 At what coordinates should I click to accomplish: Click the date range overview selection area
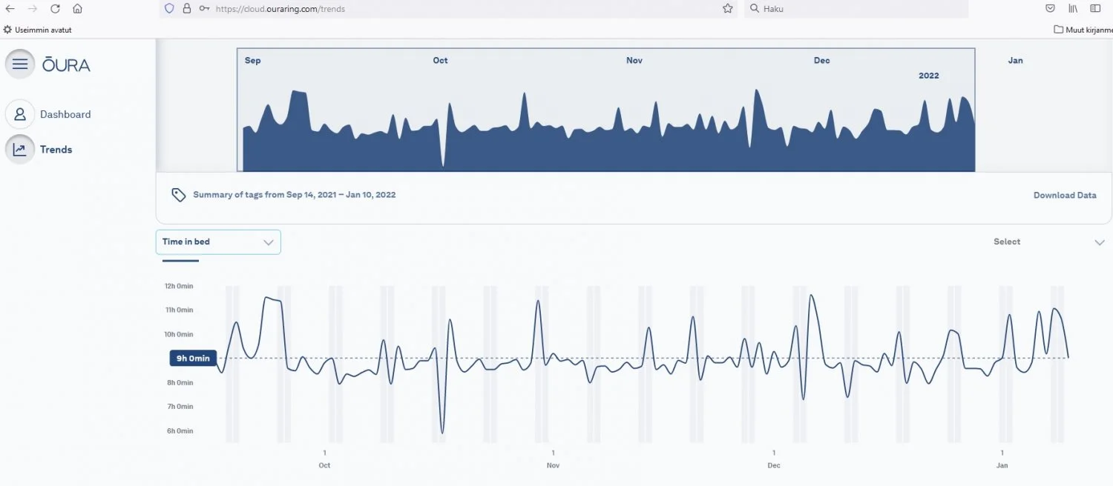[x=605, y=111]
